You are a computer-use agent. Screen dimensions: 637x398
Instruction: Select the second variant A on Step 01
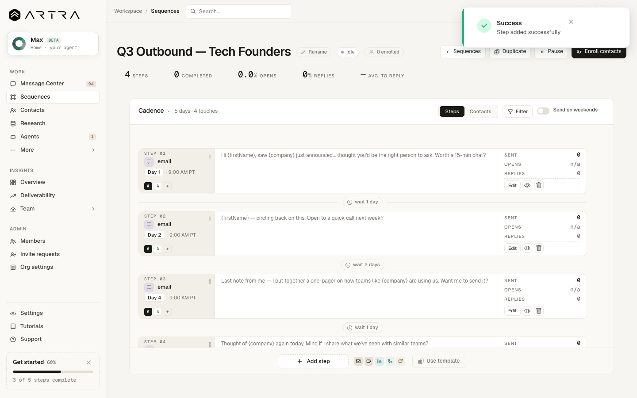[158, 186]
